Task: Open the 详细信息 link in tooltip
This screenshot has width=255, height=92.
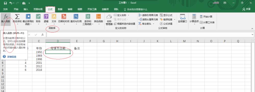Action: point(12,57)
